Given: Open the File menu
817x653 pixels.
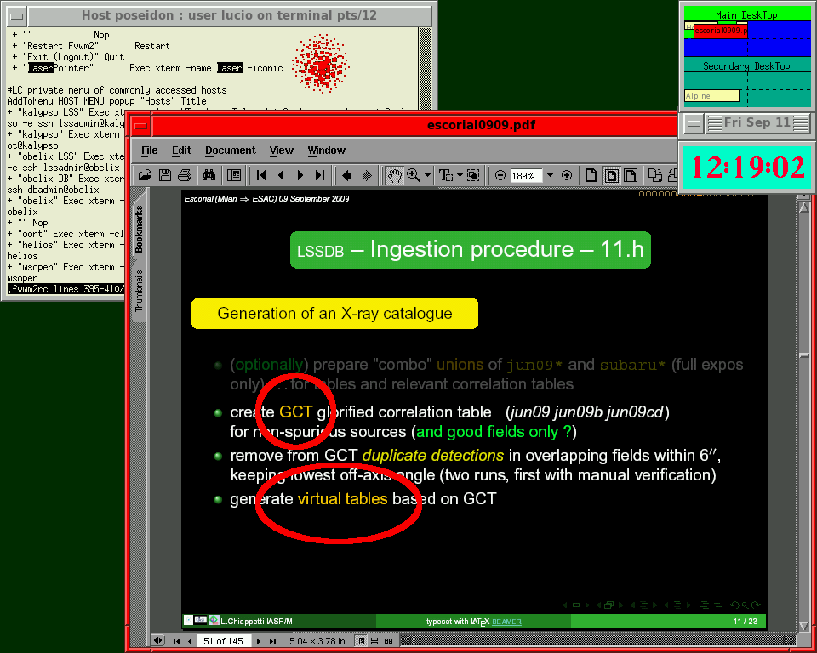Looking at the screenshot, I should pos(150,150).
